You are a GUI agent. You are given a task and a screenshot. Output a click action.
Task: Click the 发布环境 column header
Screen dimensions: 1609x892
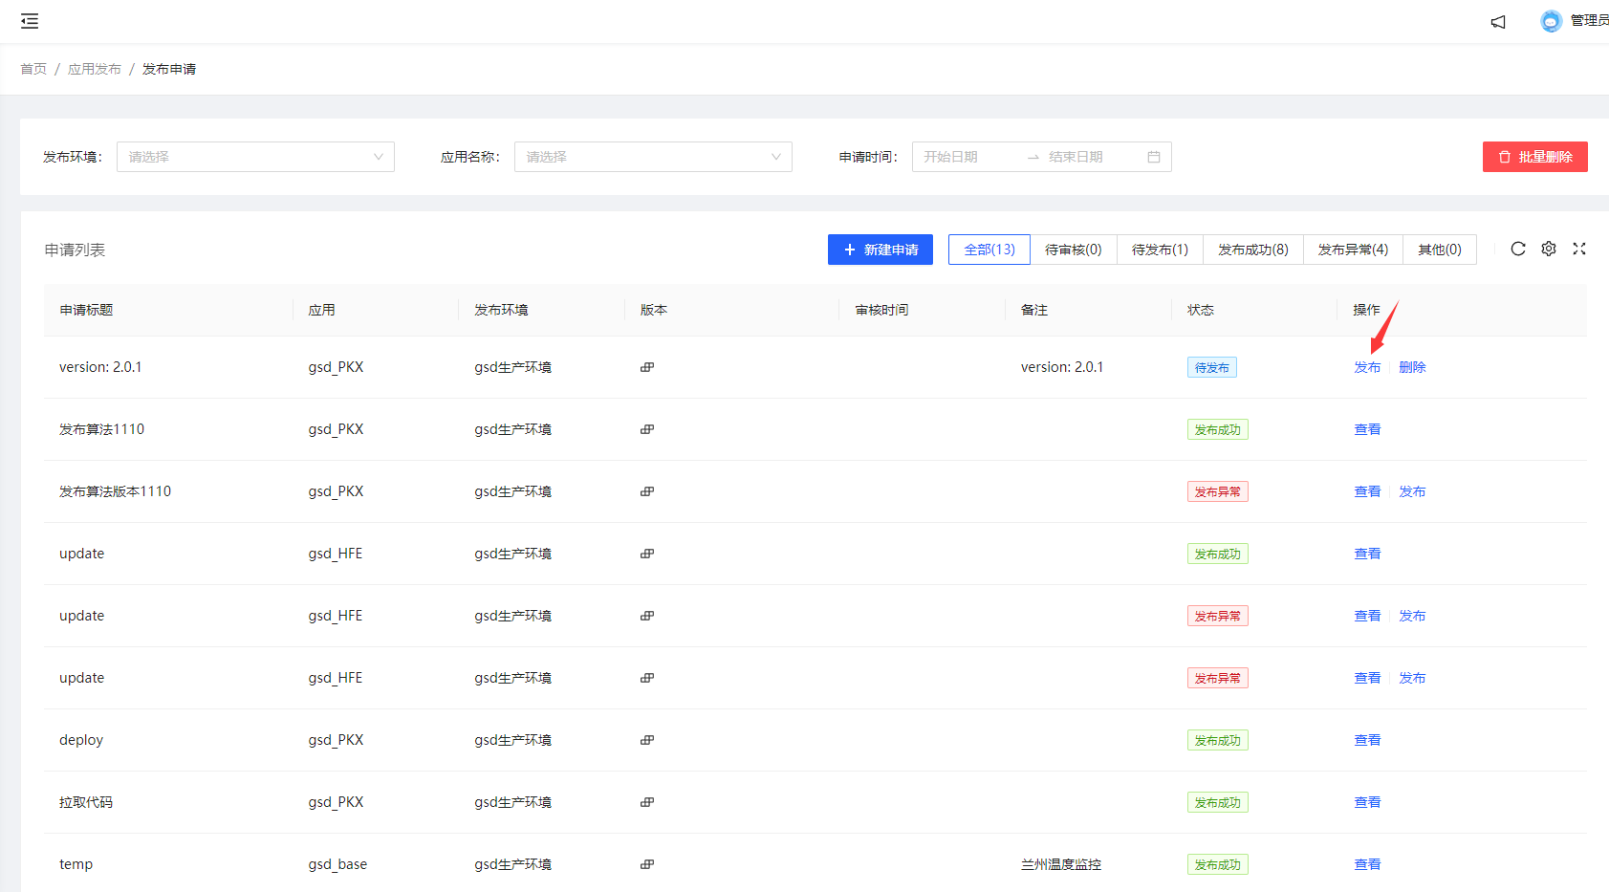tap(501, 310)
